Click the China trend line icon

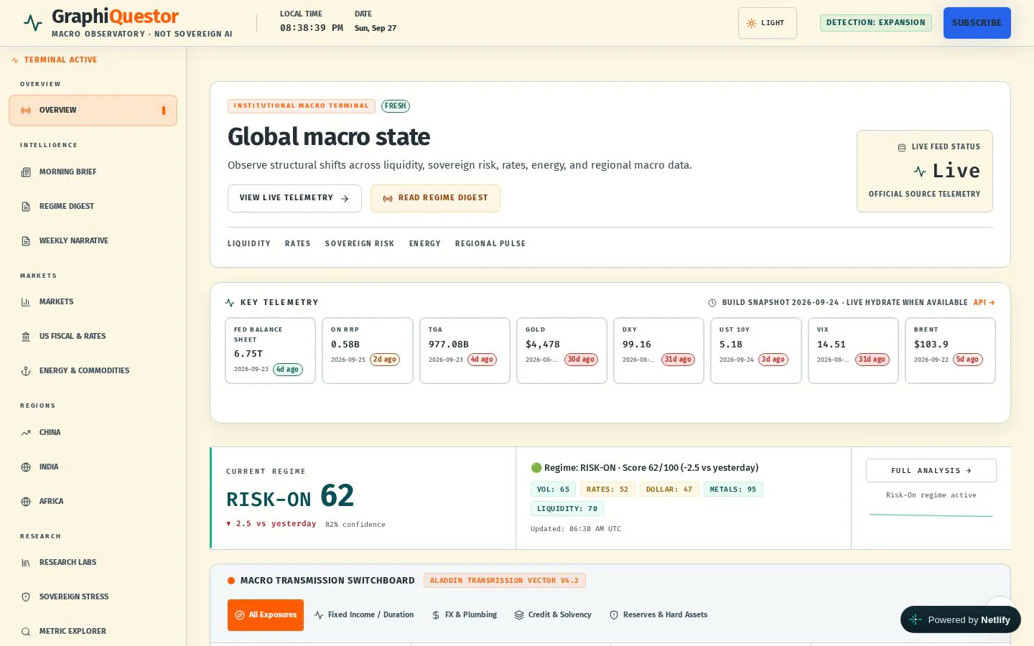click(x=26, y=433)
